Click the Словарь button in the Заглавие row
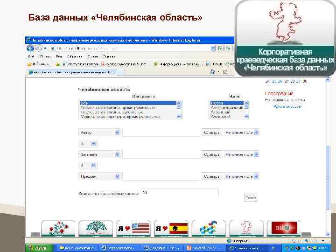Image resolution: width=336 pixels, height=252 pixels. [x=211, y=154]
